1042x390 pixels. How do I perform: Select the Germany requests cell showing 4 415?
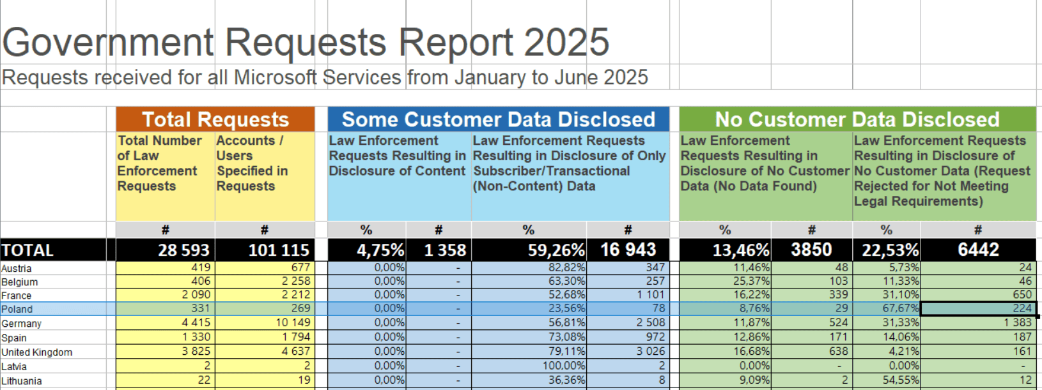tap(166, 323)
